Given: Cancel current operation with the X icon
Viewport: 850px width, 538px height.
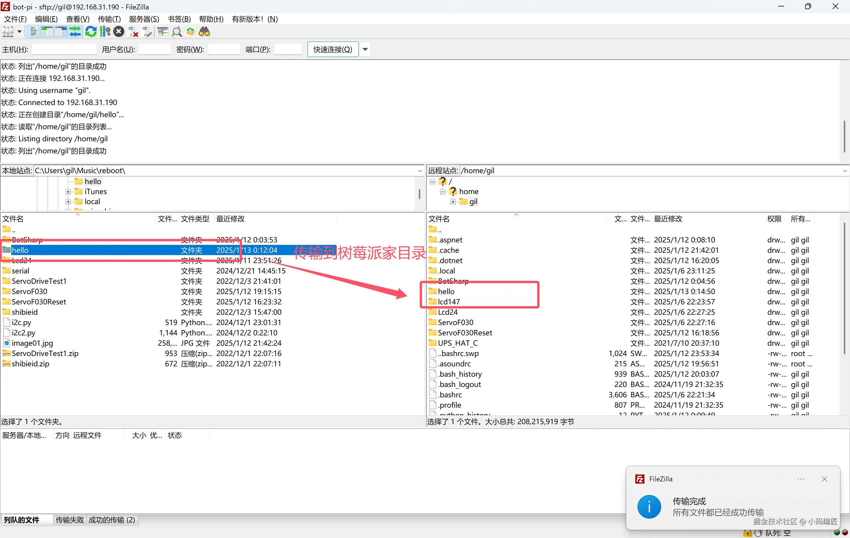Looking at the screenshot, I should click(x=119, y=32).
